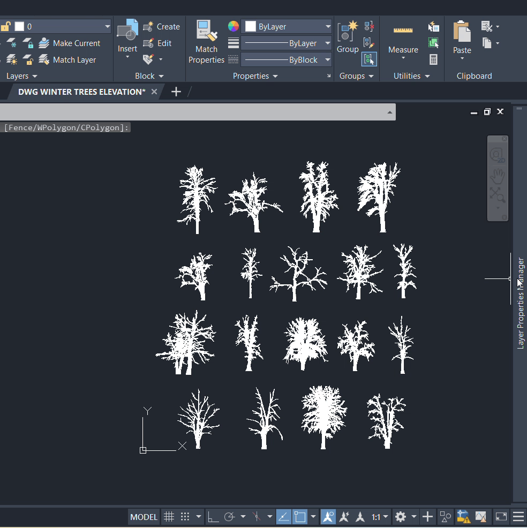This screenshot has height=528, width=527.
Task: Expand the ByBlock linetype dropdown
Action: coord(328,60)
